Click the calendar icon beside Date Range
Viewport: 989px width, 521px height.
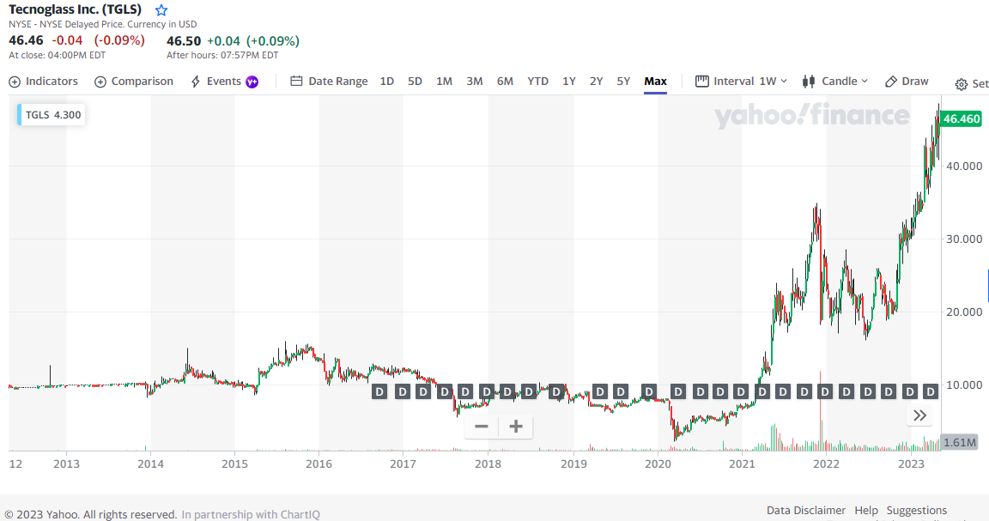pyautogui.click(x=296, y=82)
